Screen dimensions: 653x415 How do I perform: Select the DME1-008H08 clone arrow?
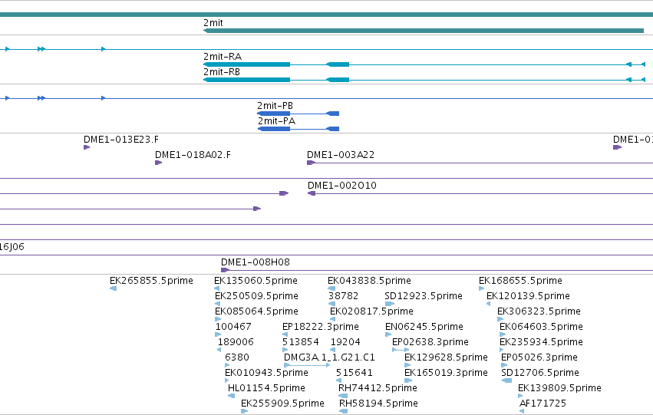tap(226, 270)
